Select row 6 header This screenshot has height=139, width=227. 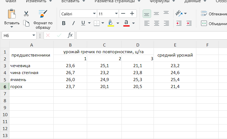tap(5, 87)
